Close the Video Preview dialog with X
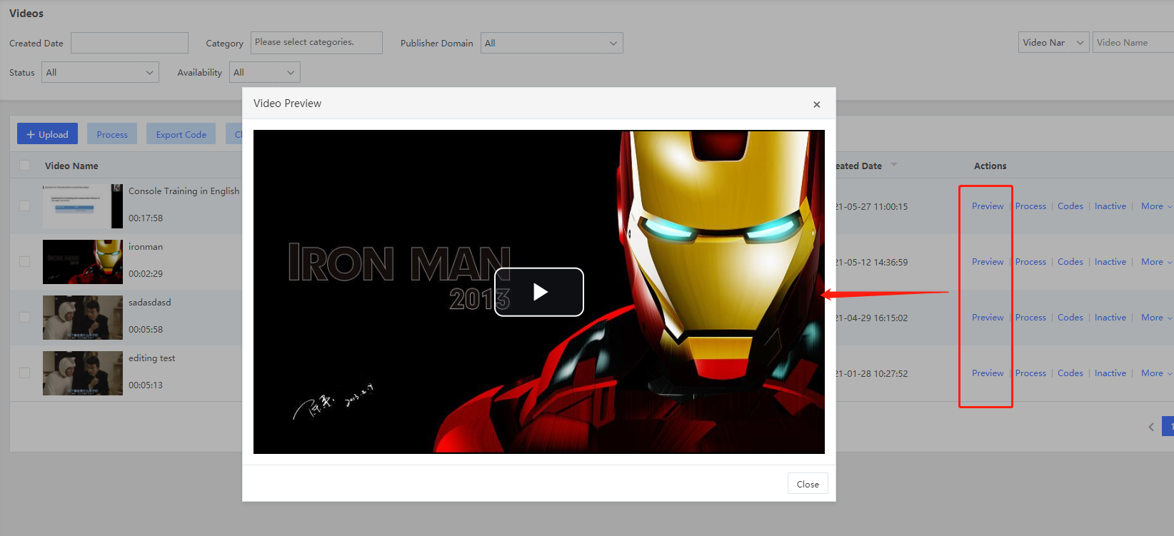The image size is (1174, 536). [x=816, y=104]
